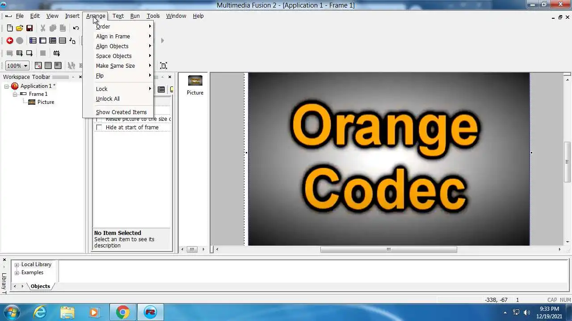The image size is (572, 321).
Task: Click the Windows Start button
Action: 12,312
